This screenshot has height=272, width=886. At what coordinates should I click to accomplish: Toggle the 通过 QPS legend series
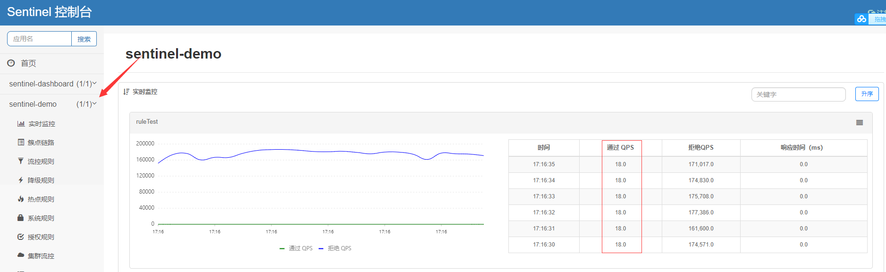pyautogui.click(x=296, y=248)
